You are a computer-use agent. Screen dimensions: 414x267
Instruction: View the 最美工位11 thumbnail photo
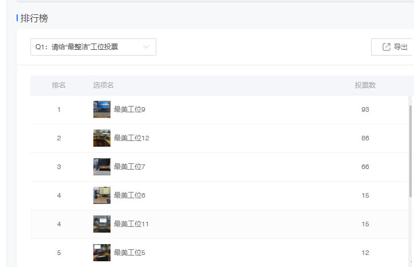(x=102, y=224)
